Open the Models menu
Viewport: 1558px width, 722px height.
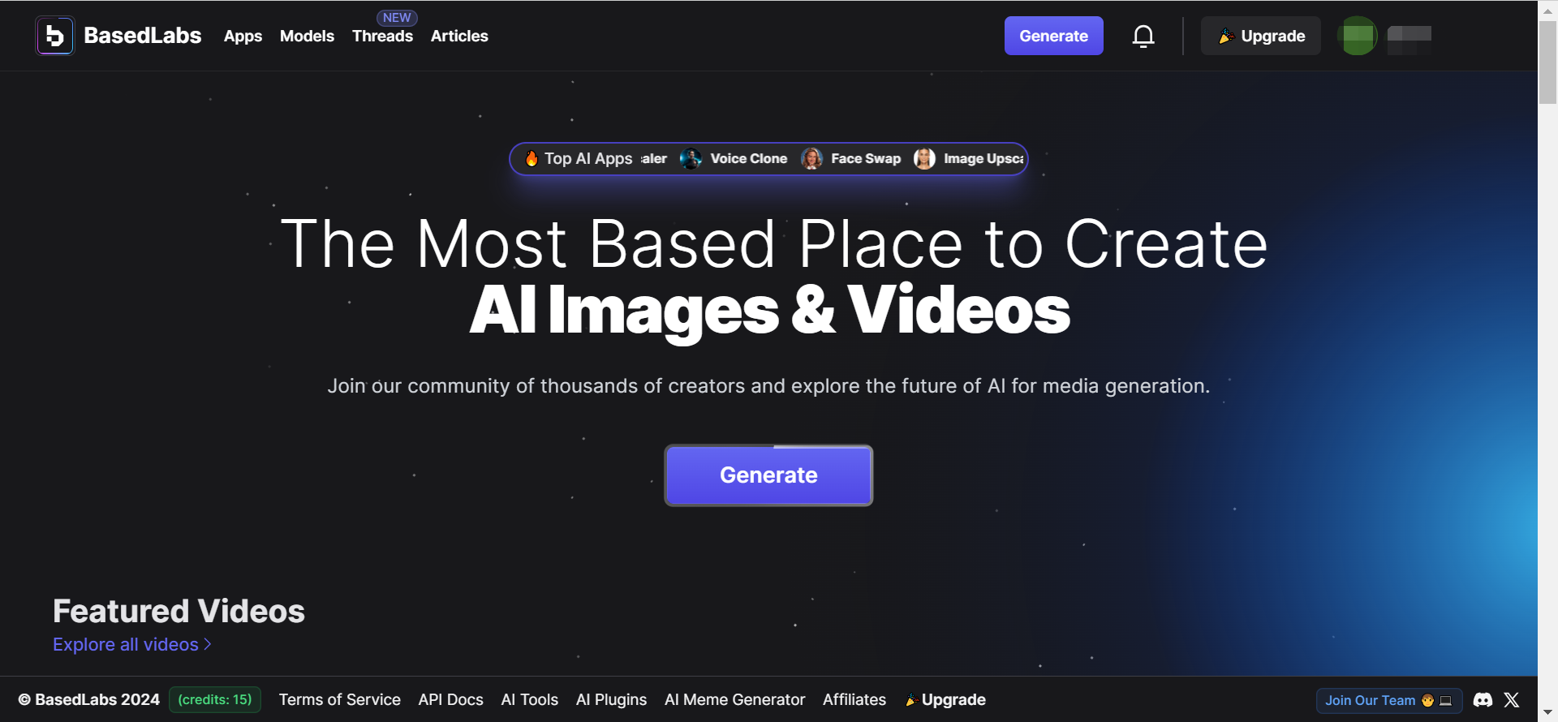click(307, 36)
